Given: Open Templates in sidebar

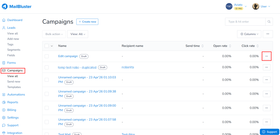Looking at the screenshot, I should click(14, 87).
